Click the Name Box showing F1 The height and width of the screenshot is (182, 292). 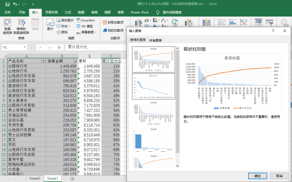pyautogui.click(x=12, y=47)
